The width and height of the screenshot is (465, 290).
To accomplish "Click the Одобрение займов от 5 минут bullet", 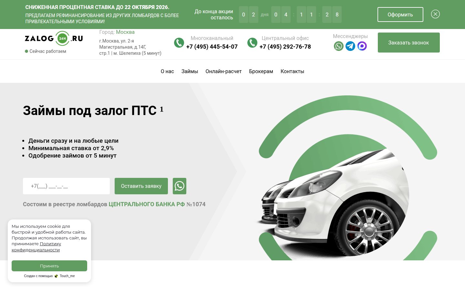I will point(72,156).
